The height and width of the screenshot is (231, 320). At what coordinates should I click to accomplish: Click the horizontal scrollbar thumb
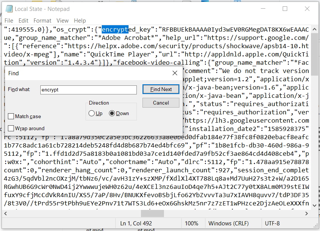[153, 213]
